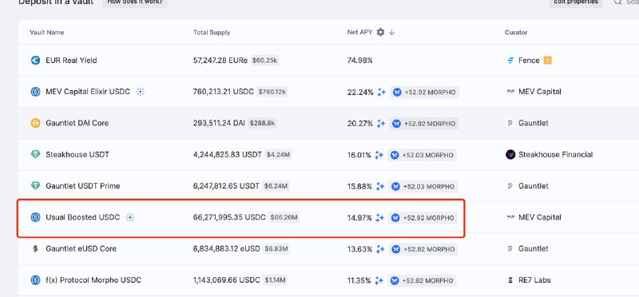Click sparkle icon beside Usual Boosted USDC
639x297 pixels.
click(x=130, y=217)
